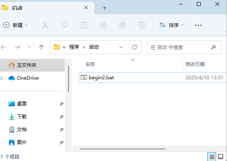Click the 1 个项目 status text

tap(10, 157)
